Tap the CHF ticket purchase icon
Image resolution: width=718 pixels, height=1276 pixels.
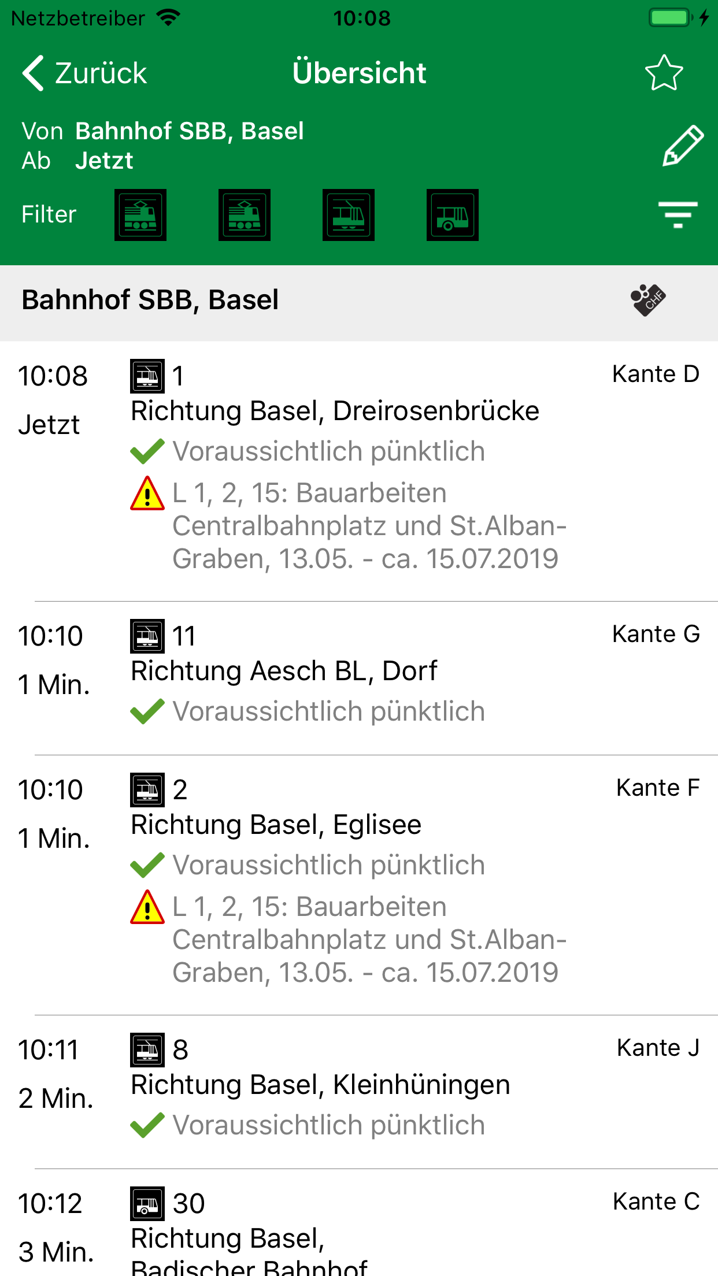[647, 300]
